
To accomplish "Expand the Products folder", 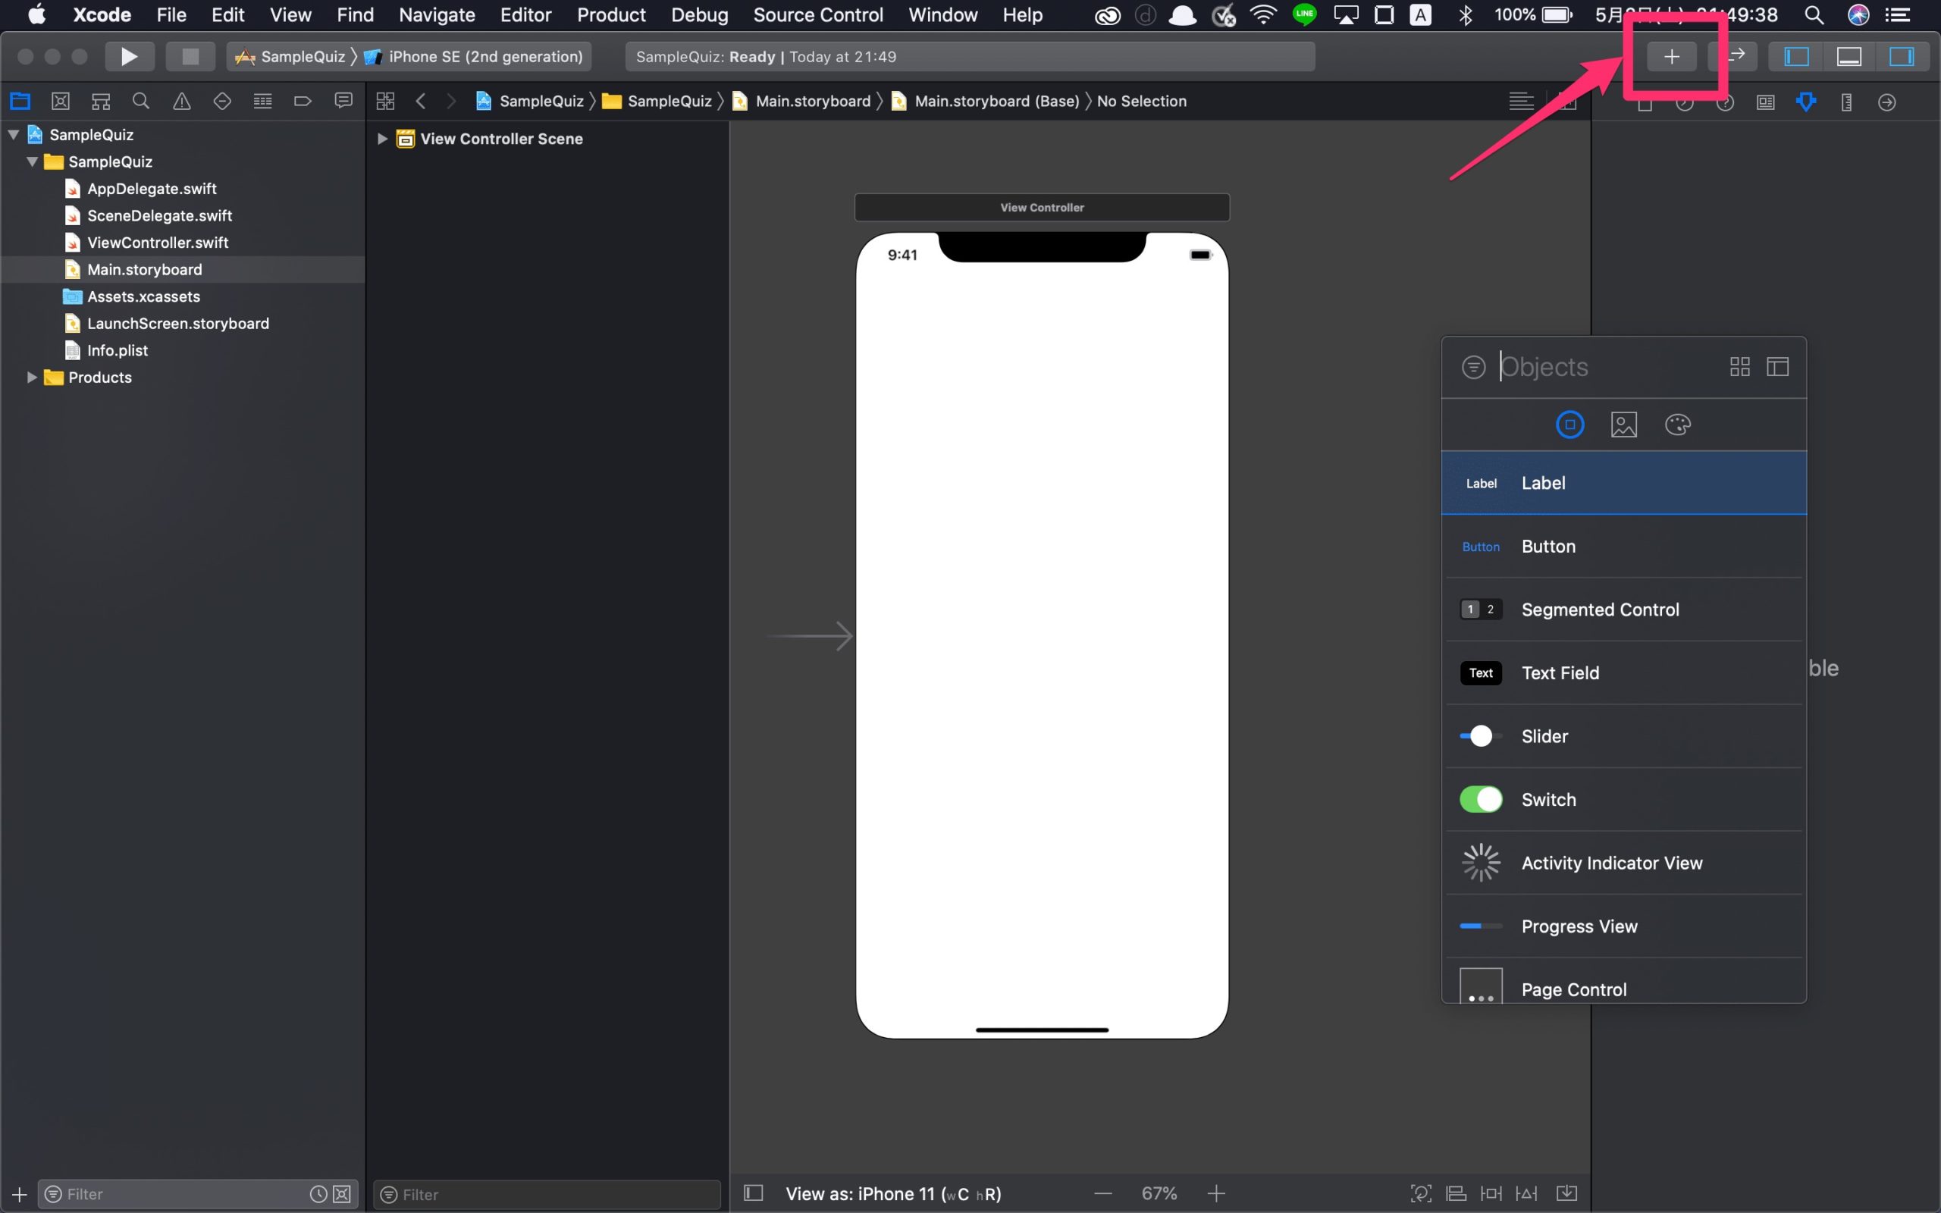I will pos(30,377).
